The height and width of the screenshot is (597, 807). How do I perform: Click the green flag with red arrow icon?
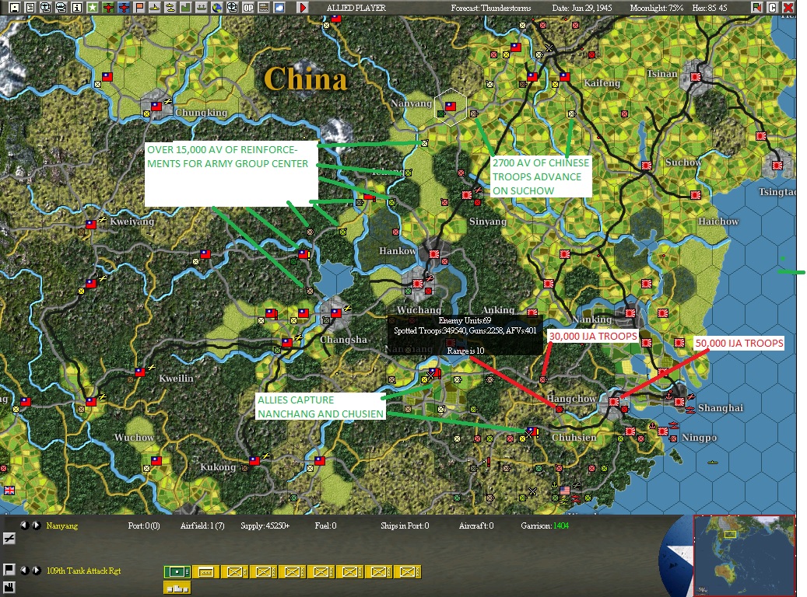756,7
